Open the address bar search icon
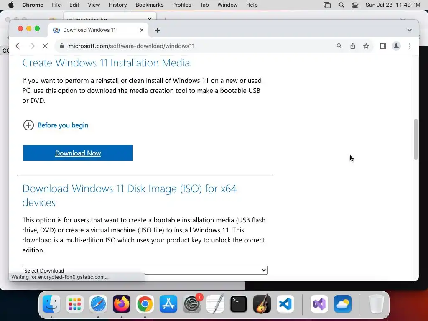 click(339, 46)
